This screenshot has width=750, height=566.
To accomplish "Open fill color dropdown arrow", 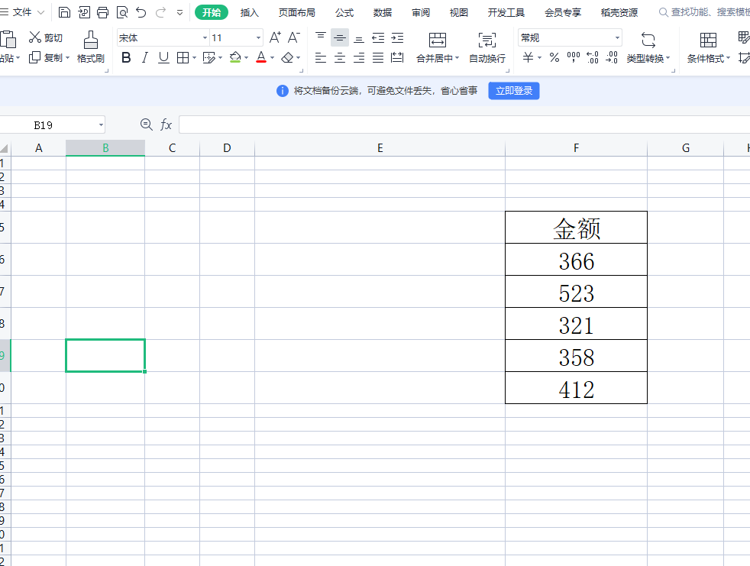I will [x=247, y=58].
